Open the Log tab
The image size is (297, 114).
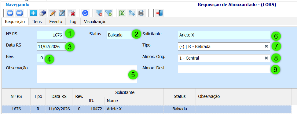point(73,22)
